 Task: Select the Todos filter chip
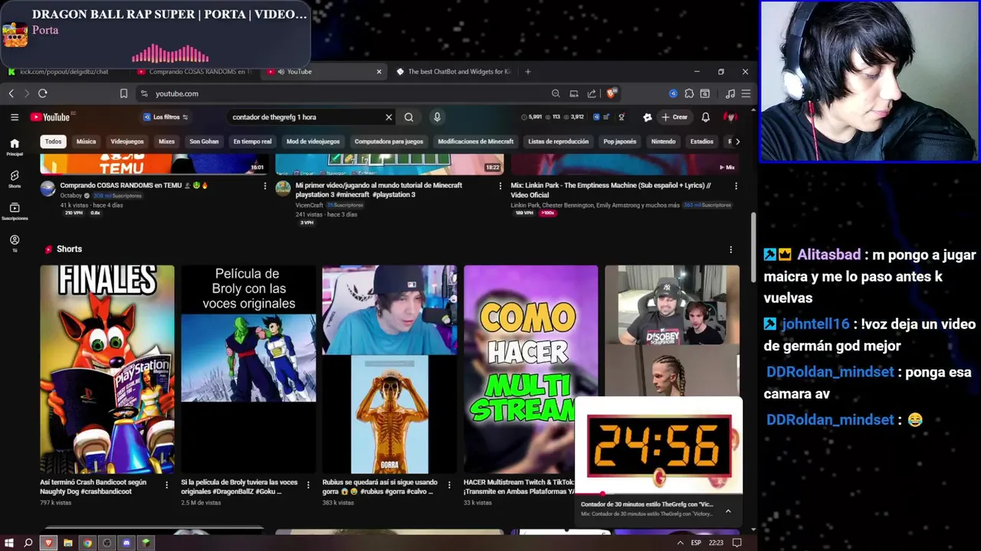click(53, 142)
